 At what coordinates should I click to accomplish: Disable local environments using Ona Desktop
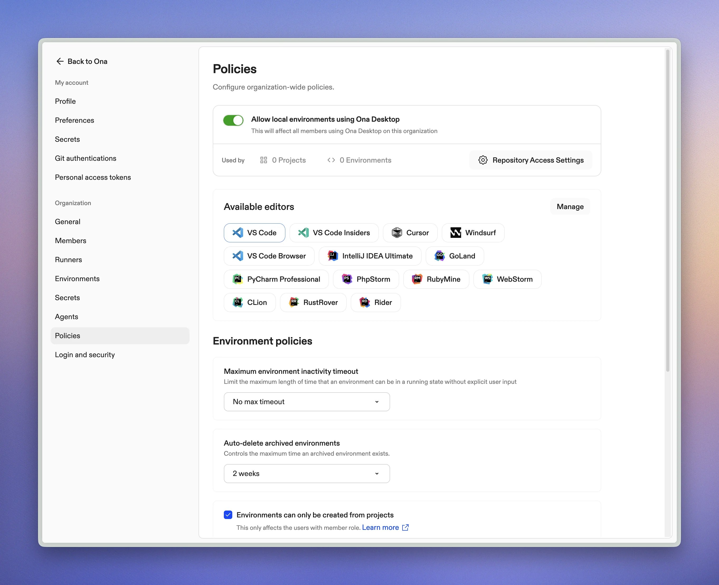click(x=233, y=120)
